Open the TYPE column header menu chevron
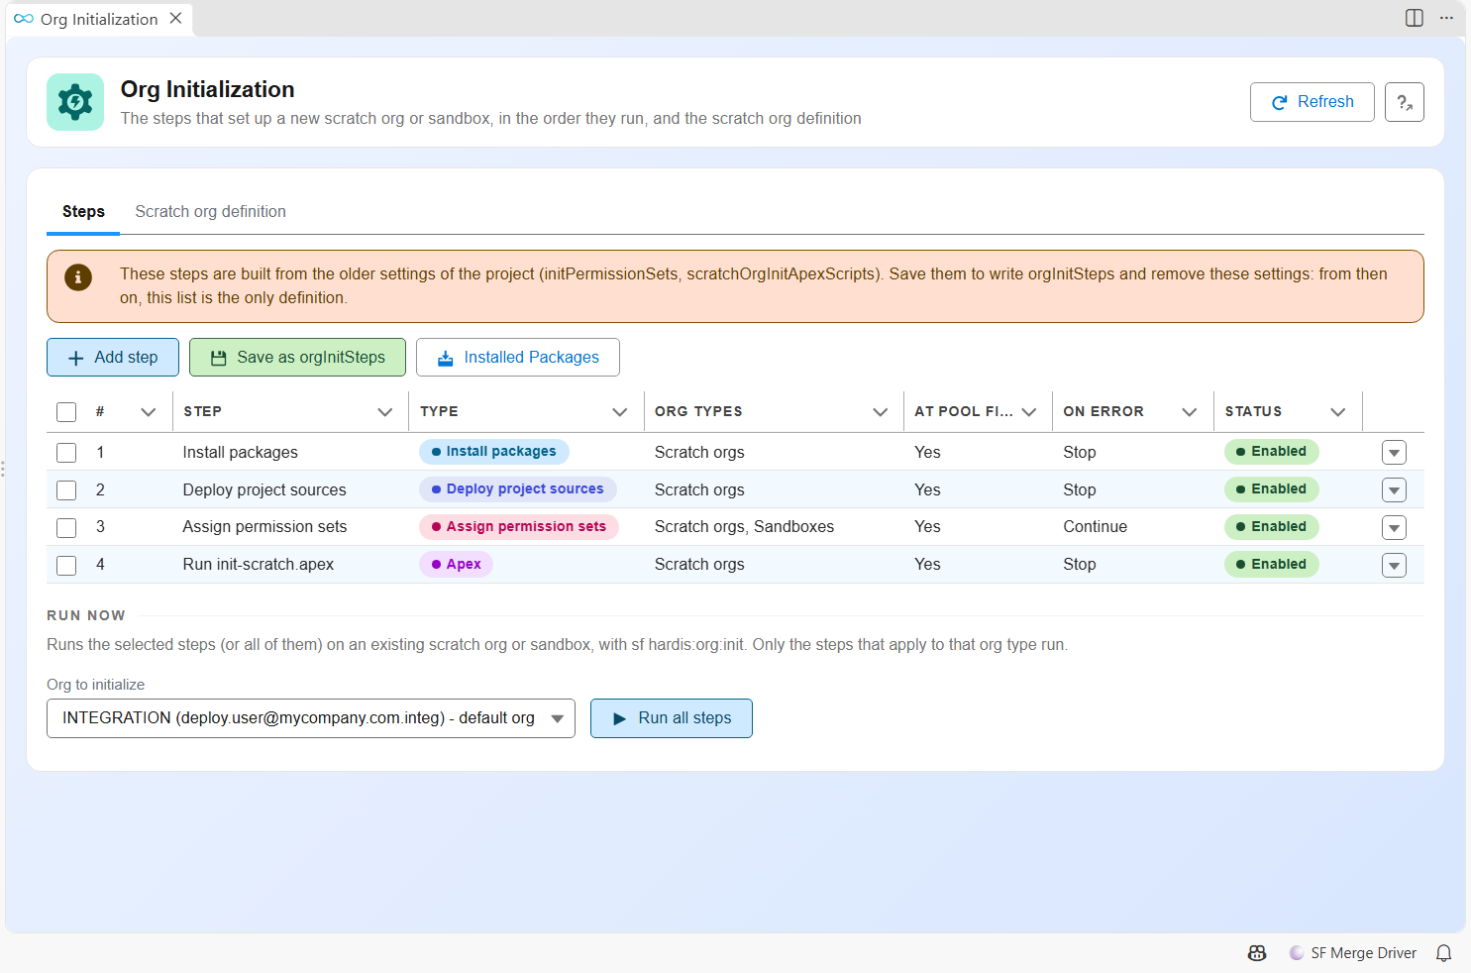Viewport: 1471px width, 973px height. tap(620, 412)
